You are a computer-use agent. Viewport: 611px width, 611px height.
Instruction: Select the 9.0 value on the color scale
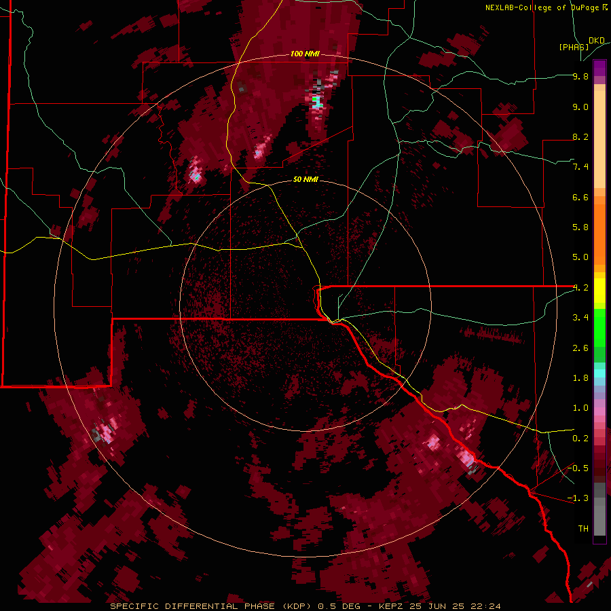580,107
